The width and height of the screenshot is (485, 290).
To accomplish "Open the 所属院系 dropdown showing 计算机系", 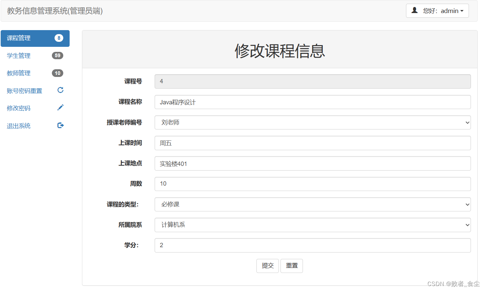I will coord(313,225).
